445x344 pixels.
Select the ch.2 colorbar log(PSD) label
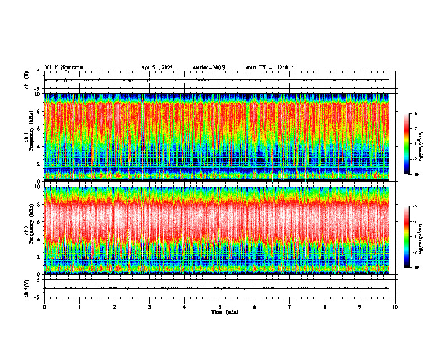coord(421,239)
